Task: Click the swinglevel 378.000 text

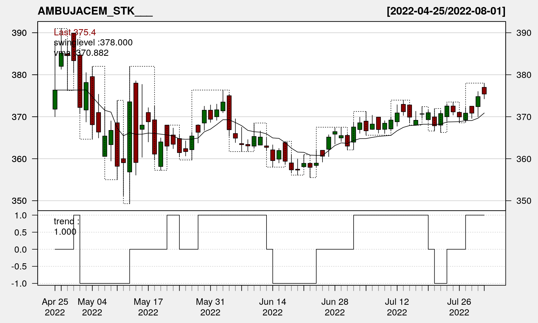Action: (93, 43)
